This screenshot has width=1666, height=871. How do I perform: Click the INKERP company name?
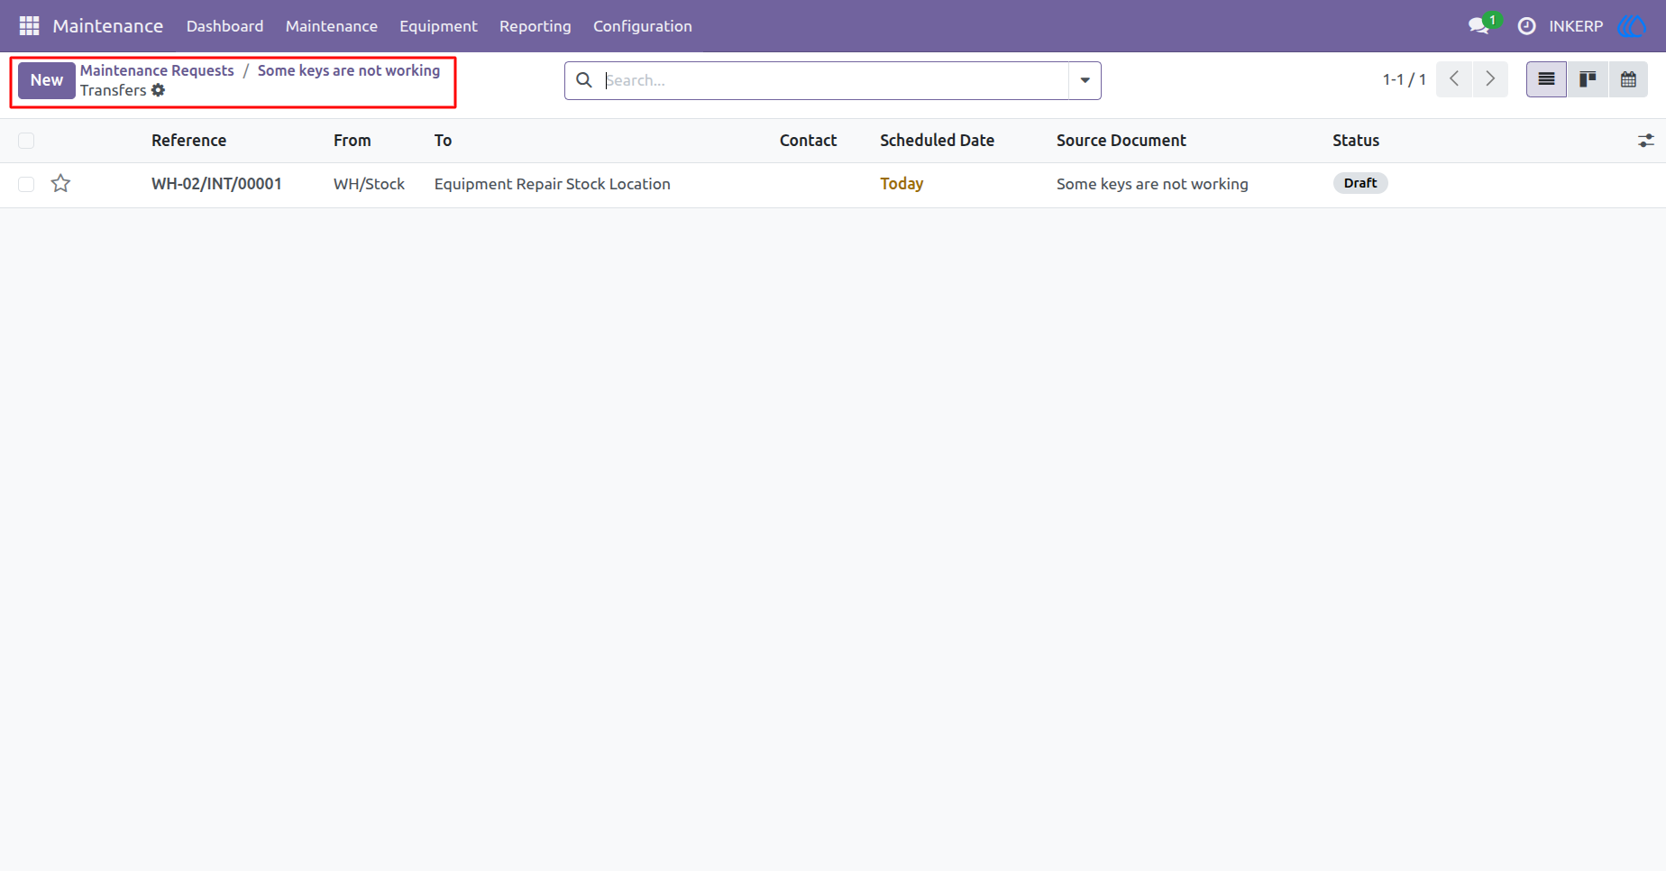point(1576,26)
